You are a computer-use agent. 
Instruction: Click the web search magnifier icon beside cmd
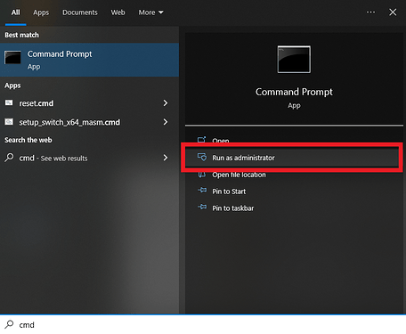tap(9, 158)
